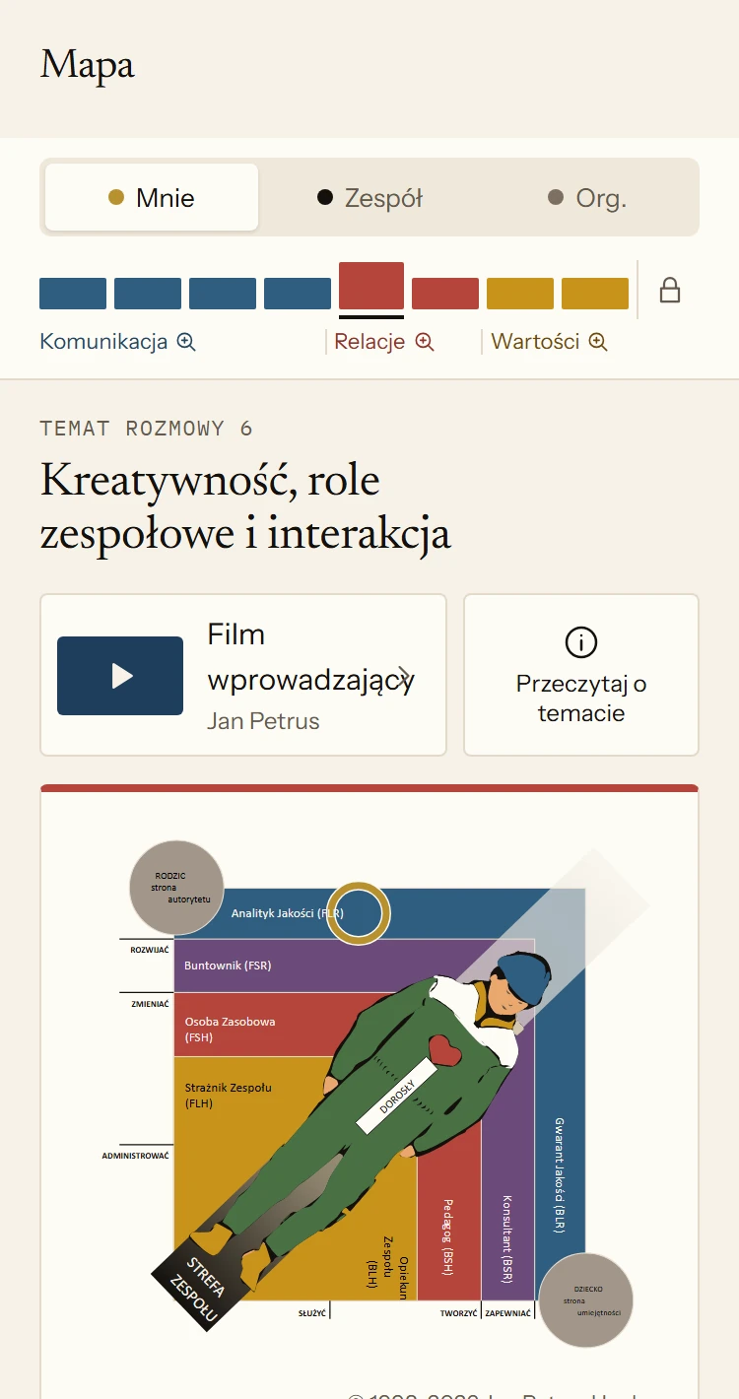The image size is (739, 1399).
Task: Click the first yellow Wartości topic block
Action: coord(520,294)
